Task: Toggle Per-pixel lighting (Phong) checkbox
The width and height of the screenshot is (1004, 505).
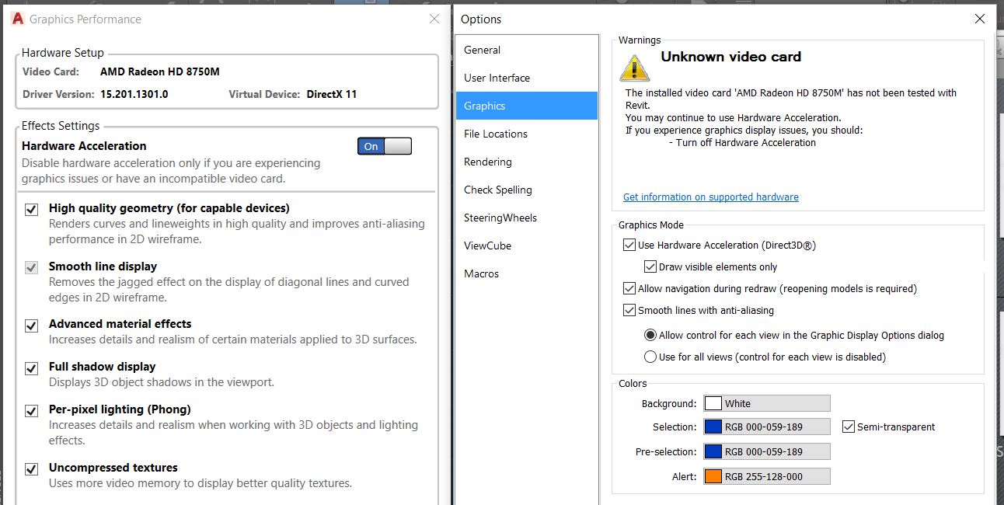Action: point(32,411)
